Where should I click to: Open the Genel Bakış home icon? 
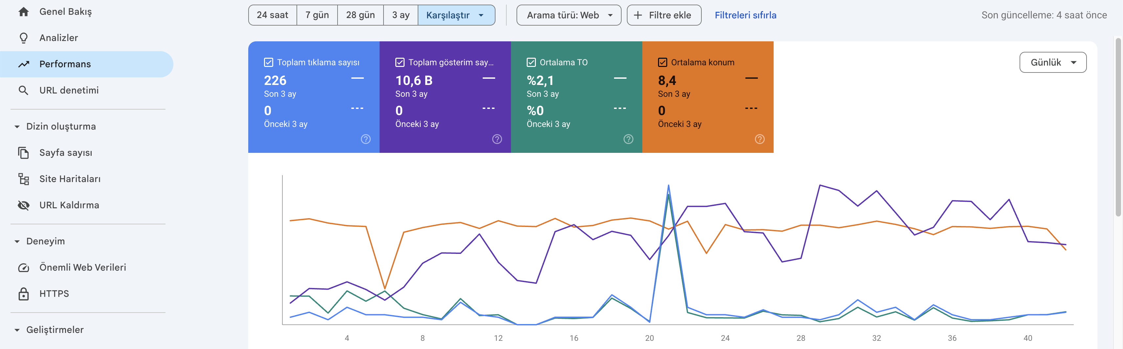[x=24, y=12]
